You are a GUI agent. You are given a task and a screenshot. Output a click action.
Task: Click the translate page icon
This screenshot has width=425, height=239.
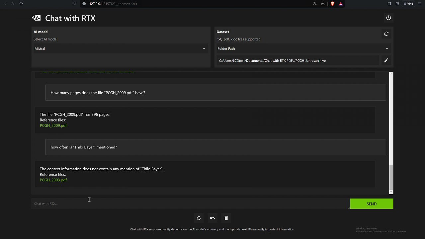click(315, 4)
